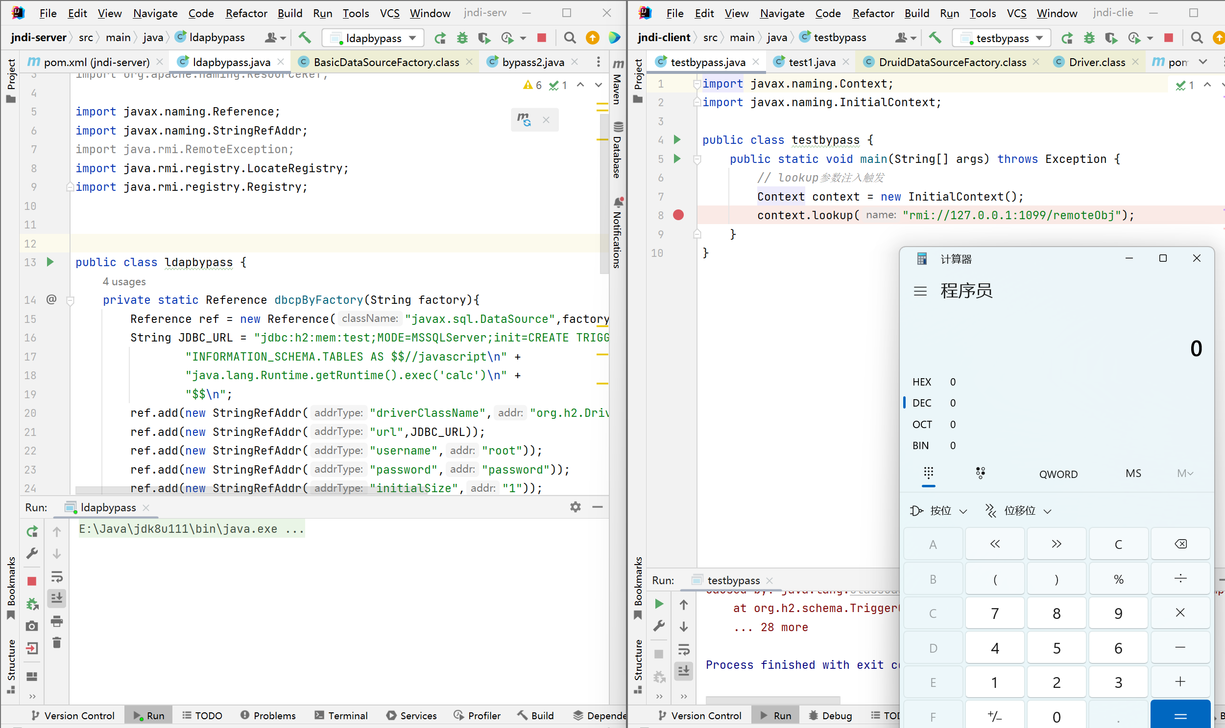Run the main method gutter arrow at line 5

[677, 159]
